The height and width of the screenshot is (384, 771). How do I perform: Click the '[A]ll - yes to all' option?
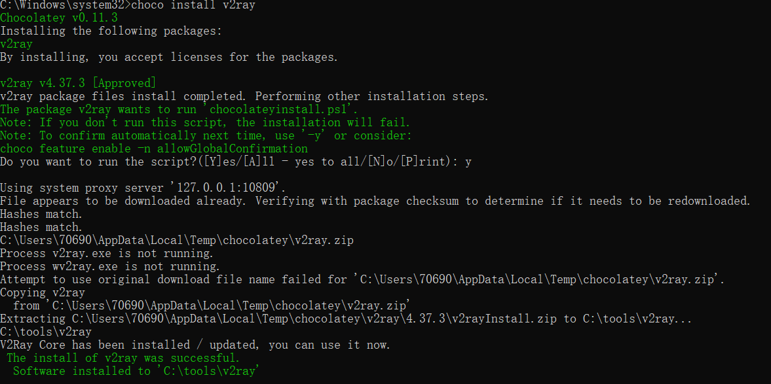click(x=301, y=162)
